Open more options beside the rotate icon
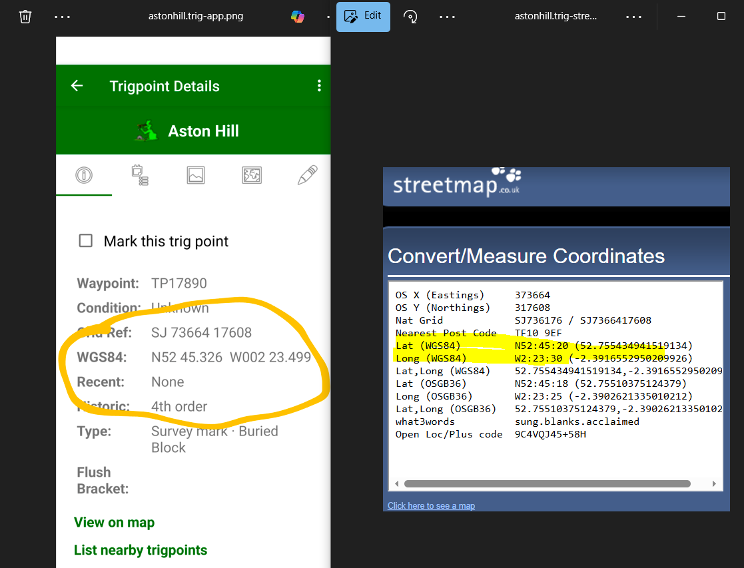This screenshot has height=568, width=744. click(447, 17)
